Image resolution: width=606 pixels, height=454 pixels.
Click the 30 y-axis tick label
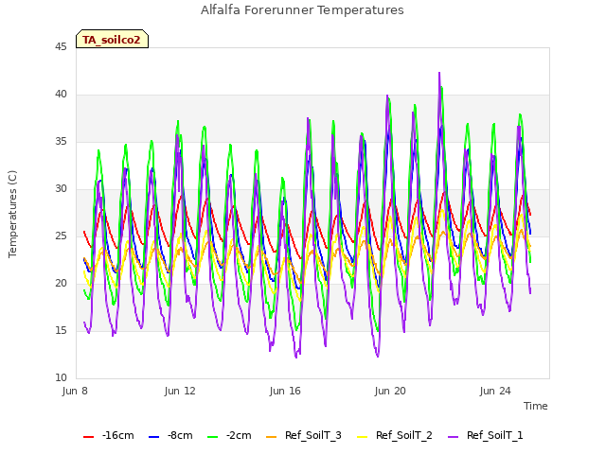(61, 189)
